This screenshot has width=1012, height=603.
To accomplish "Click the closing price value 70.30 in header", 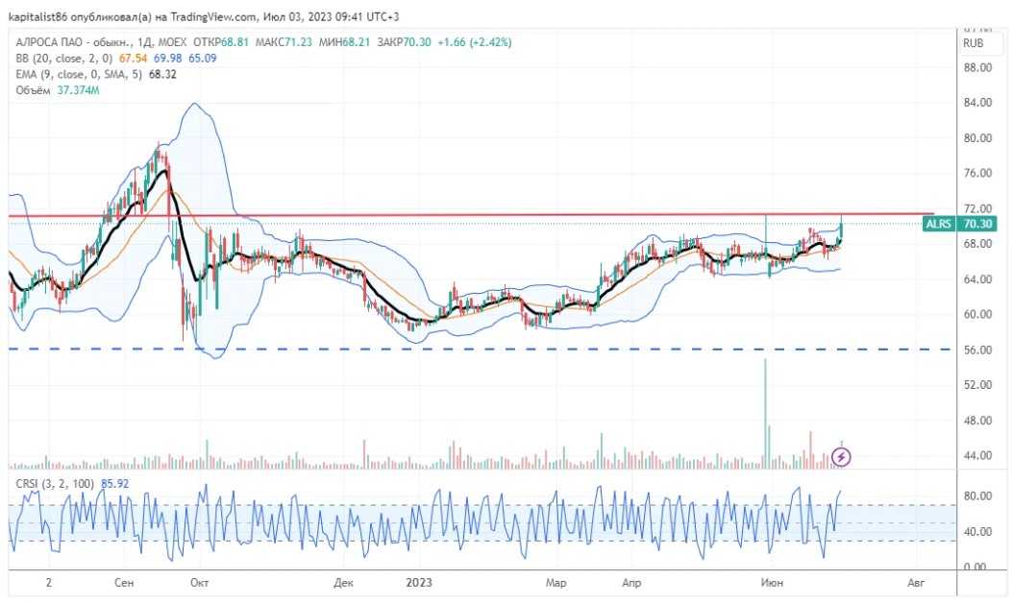I will click(419, 42).
